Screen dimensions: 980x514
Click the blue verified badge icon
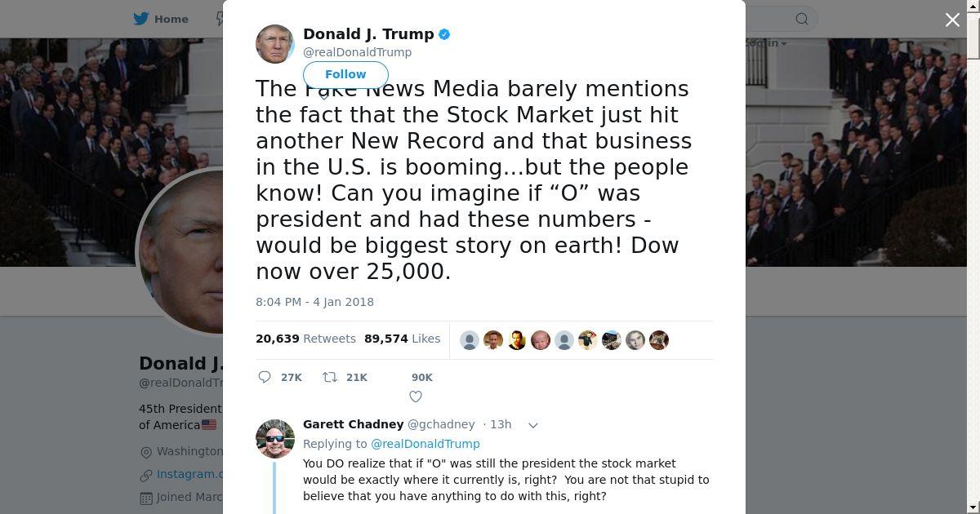(x=444, y=34)
